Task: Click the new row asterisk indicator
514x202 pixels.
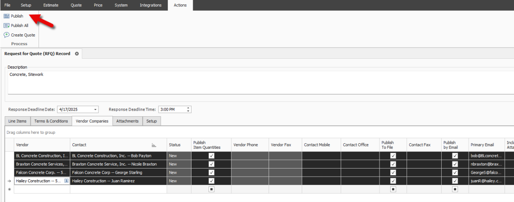Action: click(x=9, y=189)
